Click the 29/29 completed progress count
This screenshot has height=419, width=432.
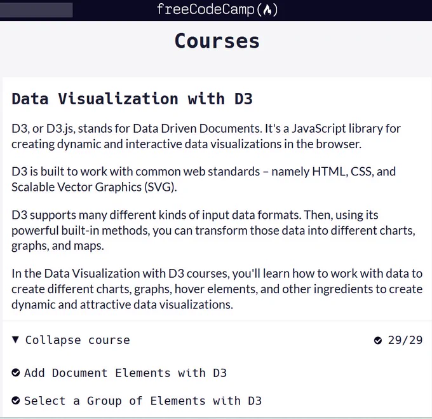coord(405,340)
